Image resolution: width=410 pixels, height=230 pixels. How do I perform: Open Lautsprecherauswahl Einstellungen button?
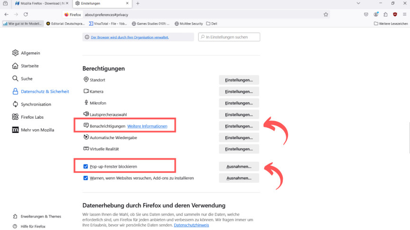(239, 115)
